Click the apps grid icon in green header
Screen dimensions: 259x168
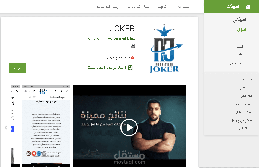(248, 7)
